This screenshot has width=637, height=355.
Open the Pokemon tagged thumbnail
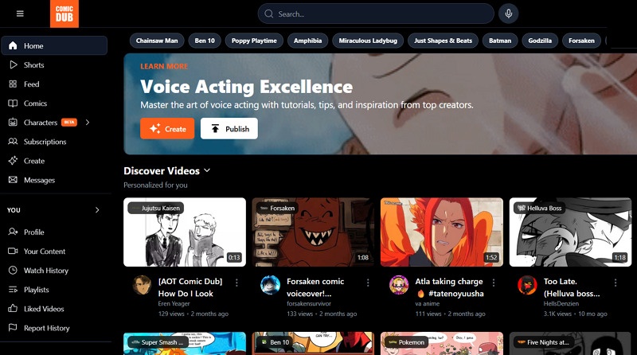[x=442, y=344]
